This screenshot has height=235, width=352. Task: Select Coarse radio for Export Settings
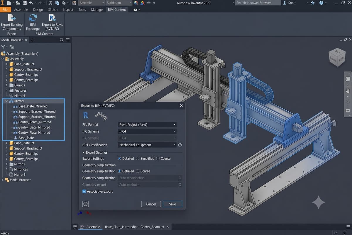158,158
